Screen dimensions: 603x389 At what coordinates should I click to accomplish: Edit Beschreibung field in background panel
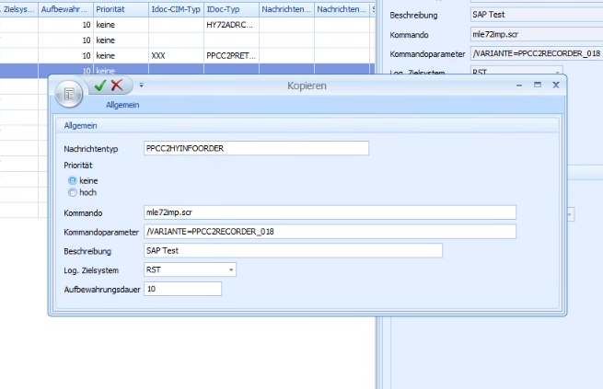[x=537, y=15]
